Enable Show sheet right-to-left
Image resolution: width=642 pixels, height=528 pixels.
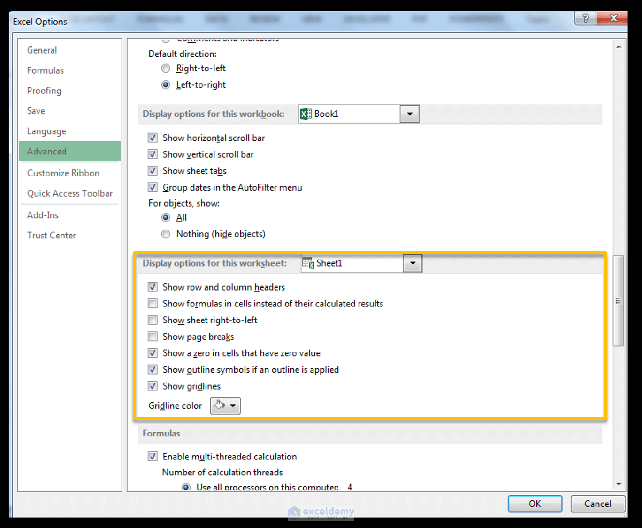[153, 320]
